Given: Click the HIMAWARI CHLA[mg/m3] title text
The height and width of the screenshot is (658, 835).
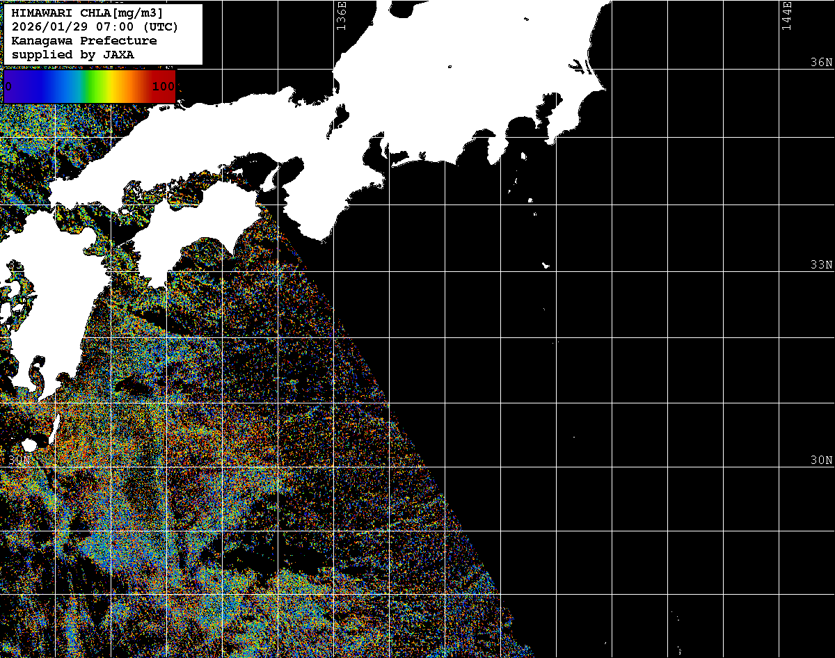Looking at the screenshot, I should 87,13.
